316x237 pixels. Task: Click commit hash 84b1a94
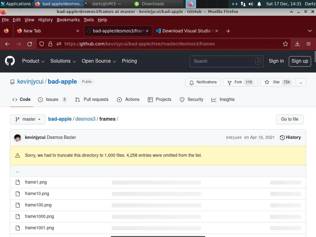click(234, 138)
